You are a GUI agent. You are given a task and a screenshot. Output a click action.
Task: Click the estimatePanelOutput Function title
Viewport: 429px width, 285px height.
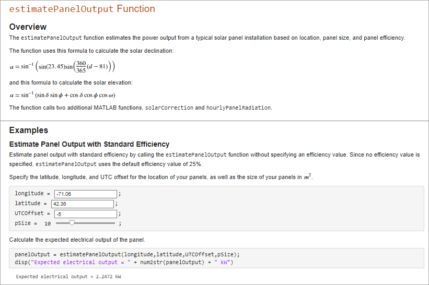(x=82, y=9)
